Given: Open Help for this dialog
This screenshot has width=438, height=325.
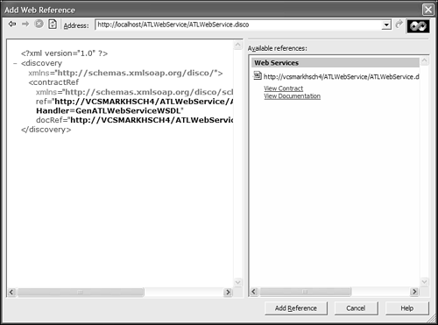Looking at the screenshot, I should click(x=406, y=308).
